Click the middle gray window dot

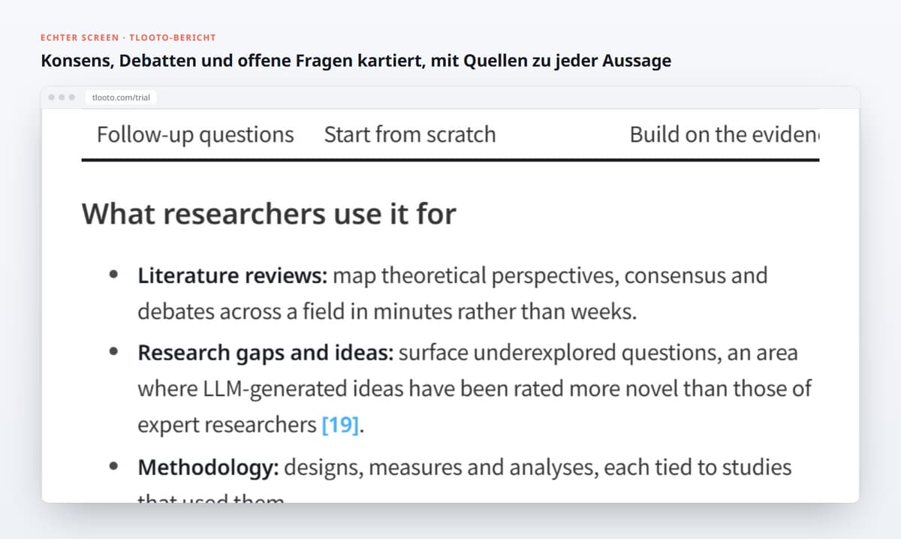point(62,98)
